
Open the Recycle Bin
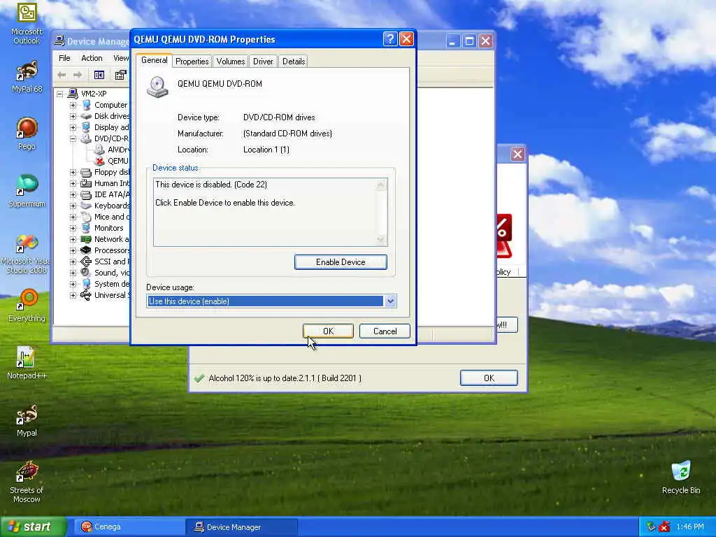681,478
